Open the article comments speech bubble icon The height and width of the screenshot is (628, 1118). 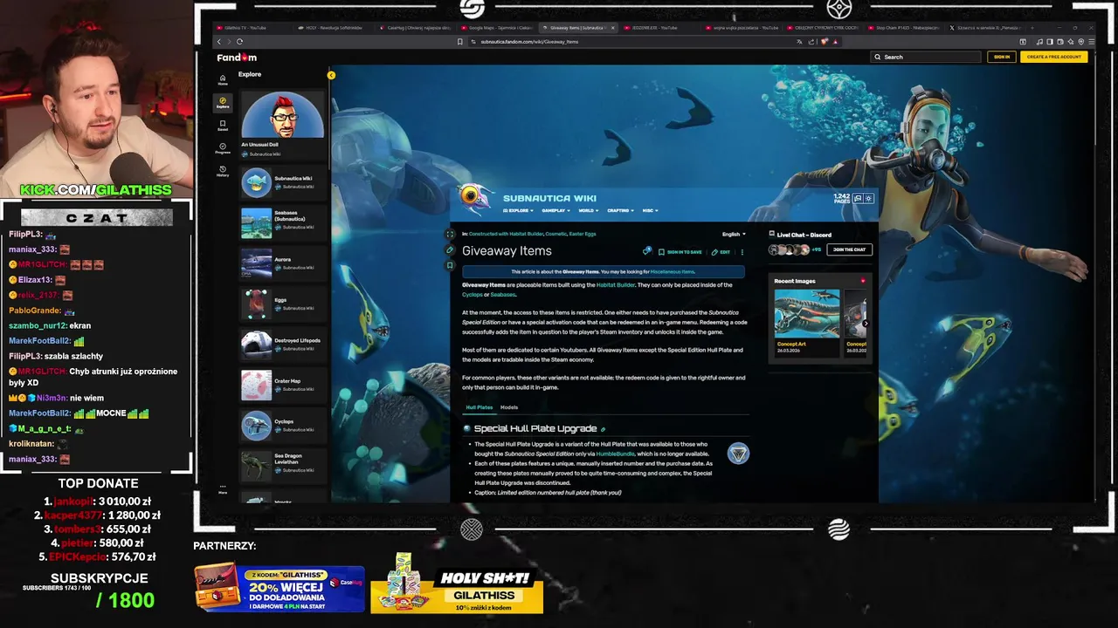(x=646, y=251)
